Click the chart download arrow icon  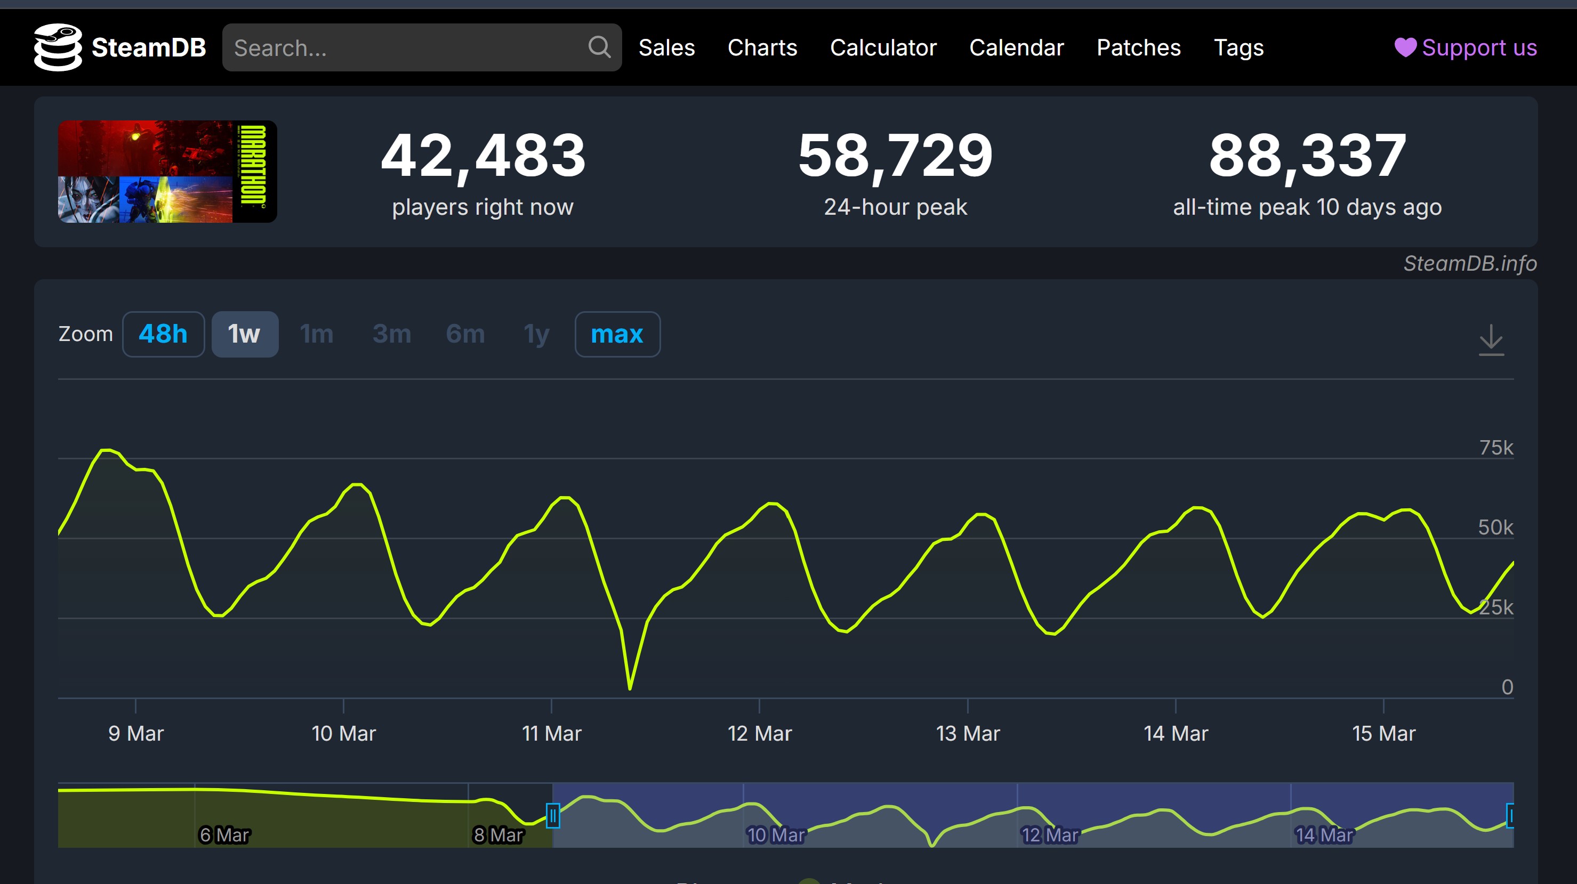[x=1491, y=339]
